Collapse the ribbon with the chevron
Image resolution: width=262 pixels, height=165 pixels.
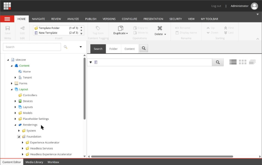[258, 39]
